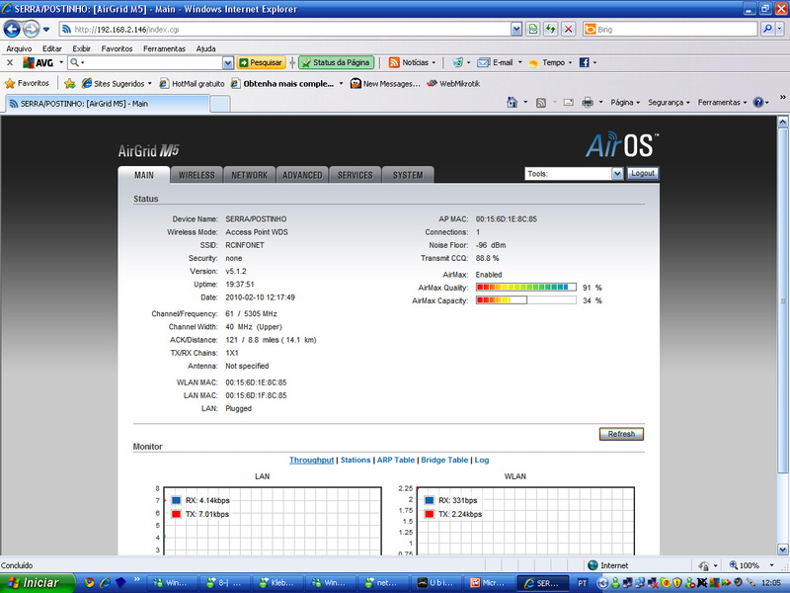Image resolution: width=790 pixels, height=593 pixels.
Task: Open the ARP Table link
Action: click(x=396, y=460)
